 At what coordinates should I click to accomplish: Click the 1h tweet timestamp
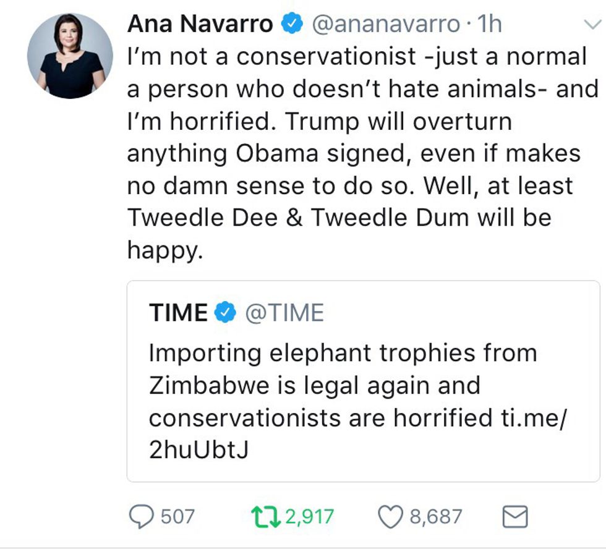(489, 24)
